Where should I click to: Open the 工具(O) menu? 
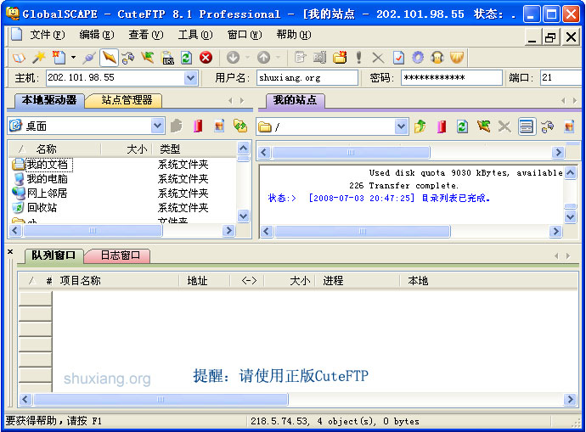point(195,35)
